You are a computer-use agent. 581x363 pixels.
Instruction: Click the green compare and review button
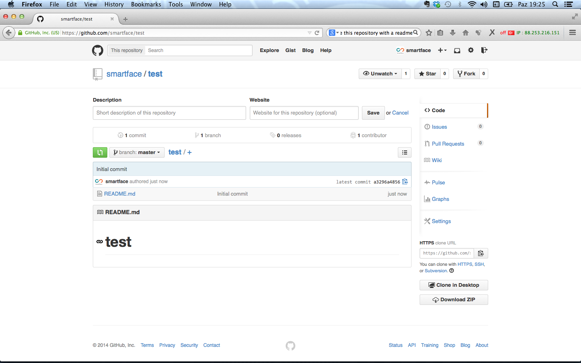(x=100, y=152)
